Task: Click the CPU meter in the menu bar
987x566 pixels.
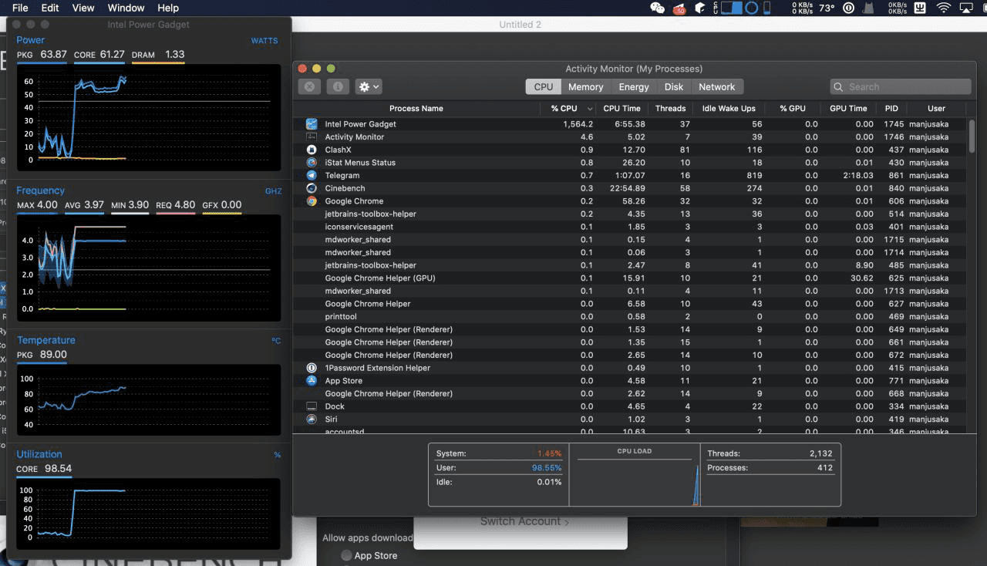Action: click(x=728, y=8)
